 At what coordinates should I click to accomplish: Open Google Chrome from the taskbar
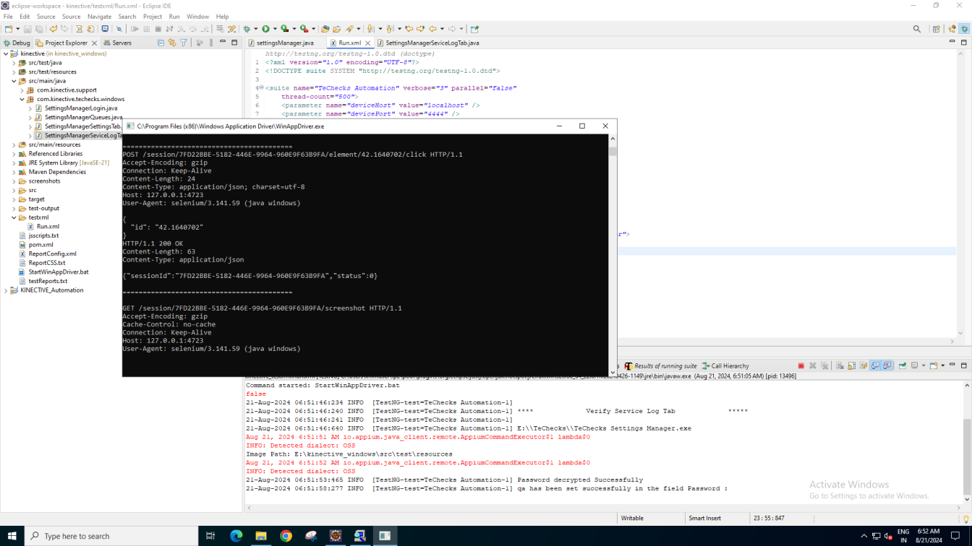[286, 536]
